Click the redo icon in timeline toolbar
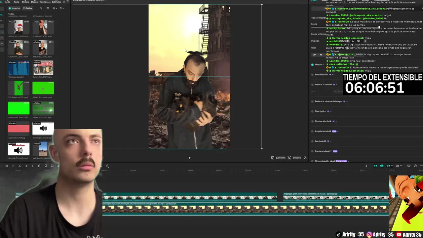423x238 pixels. (x=13, y=166)
